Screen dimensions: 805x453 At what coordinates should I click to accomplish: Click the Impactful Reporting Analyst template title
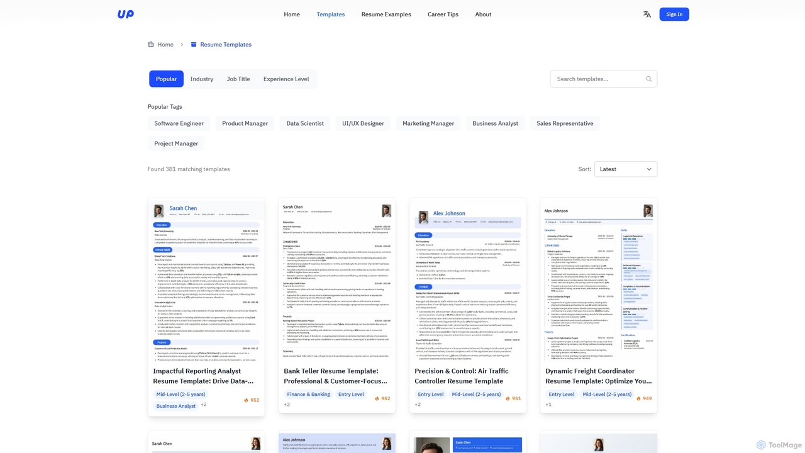[x=204, y=376]
